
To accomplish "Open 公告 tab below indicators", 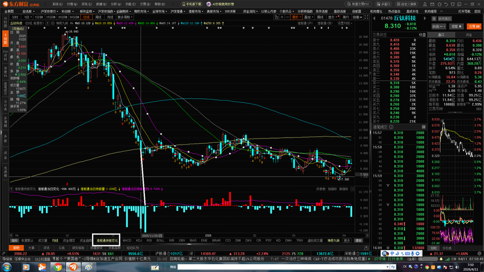I will click(62, 248).
